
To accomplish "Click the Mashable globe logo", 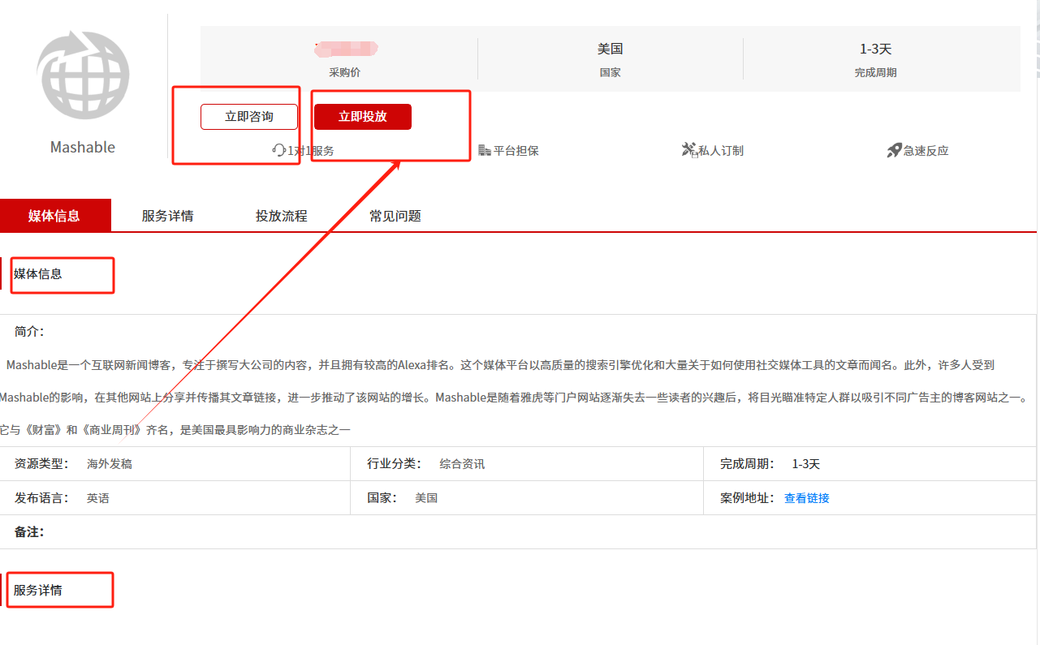I will (x=84, y=75).
